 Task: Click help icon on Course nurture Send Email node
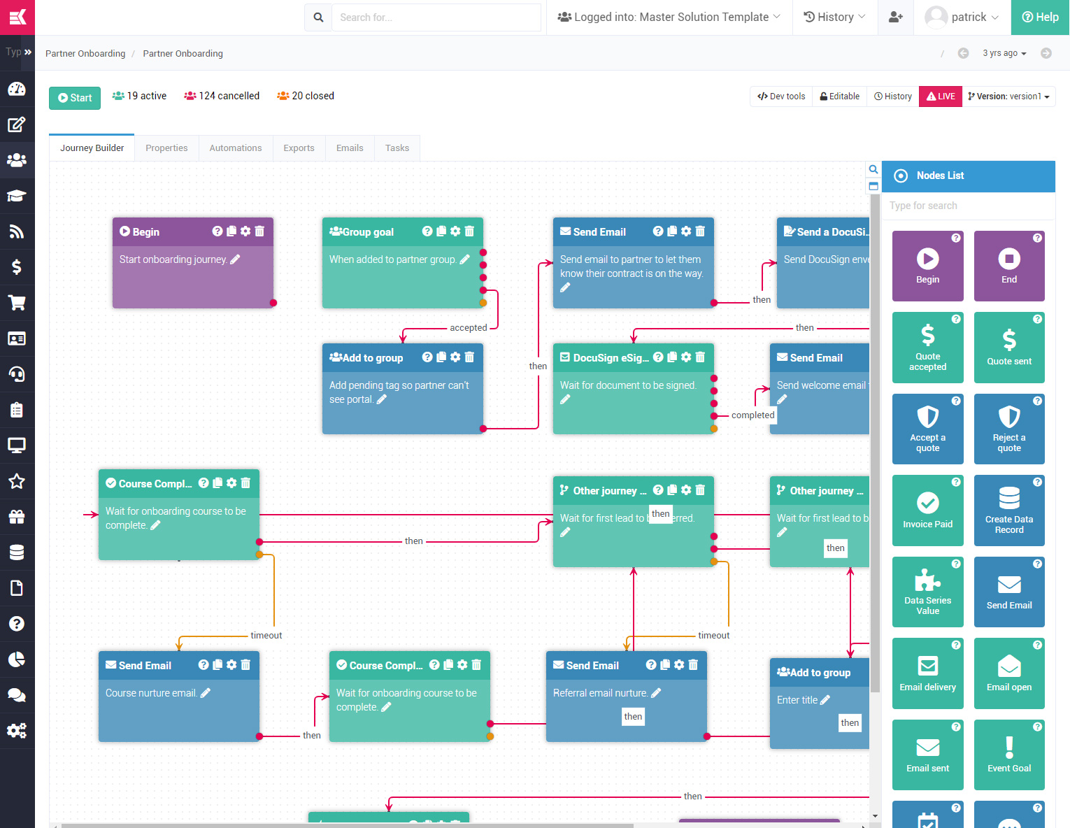point(204,665)
